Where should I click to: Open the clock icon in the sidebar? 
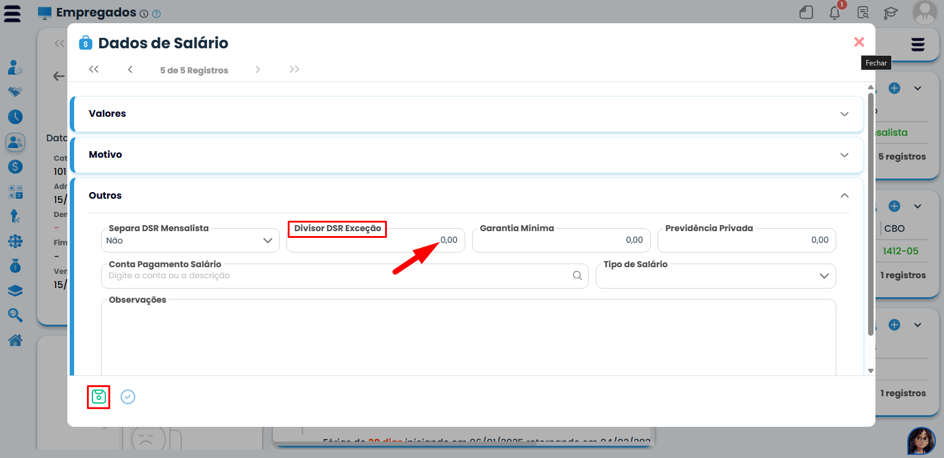point(15,117)
